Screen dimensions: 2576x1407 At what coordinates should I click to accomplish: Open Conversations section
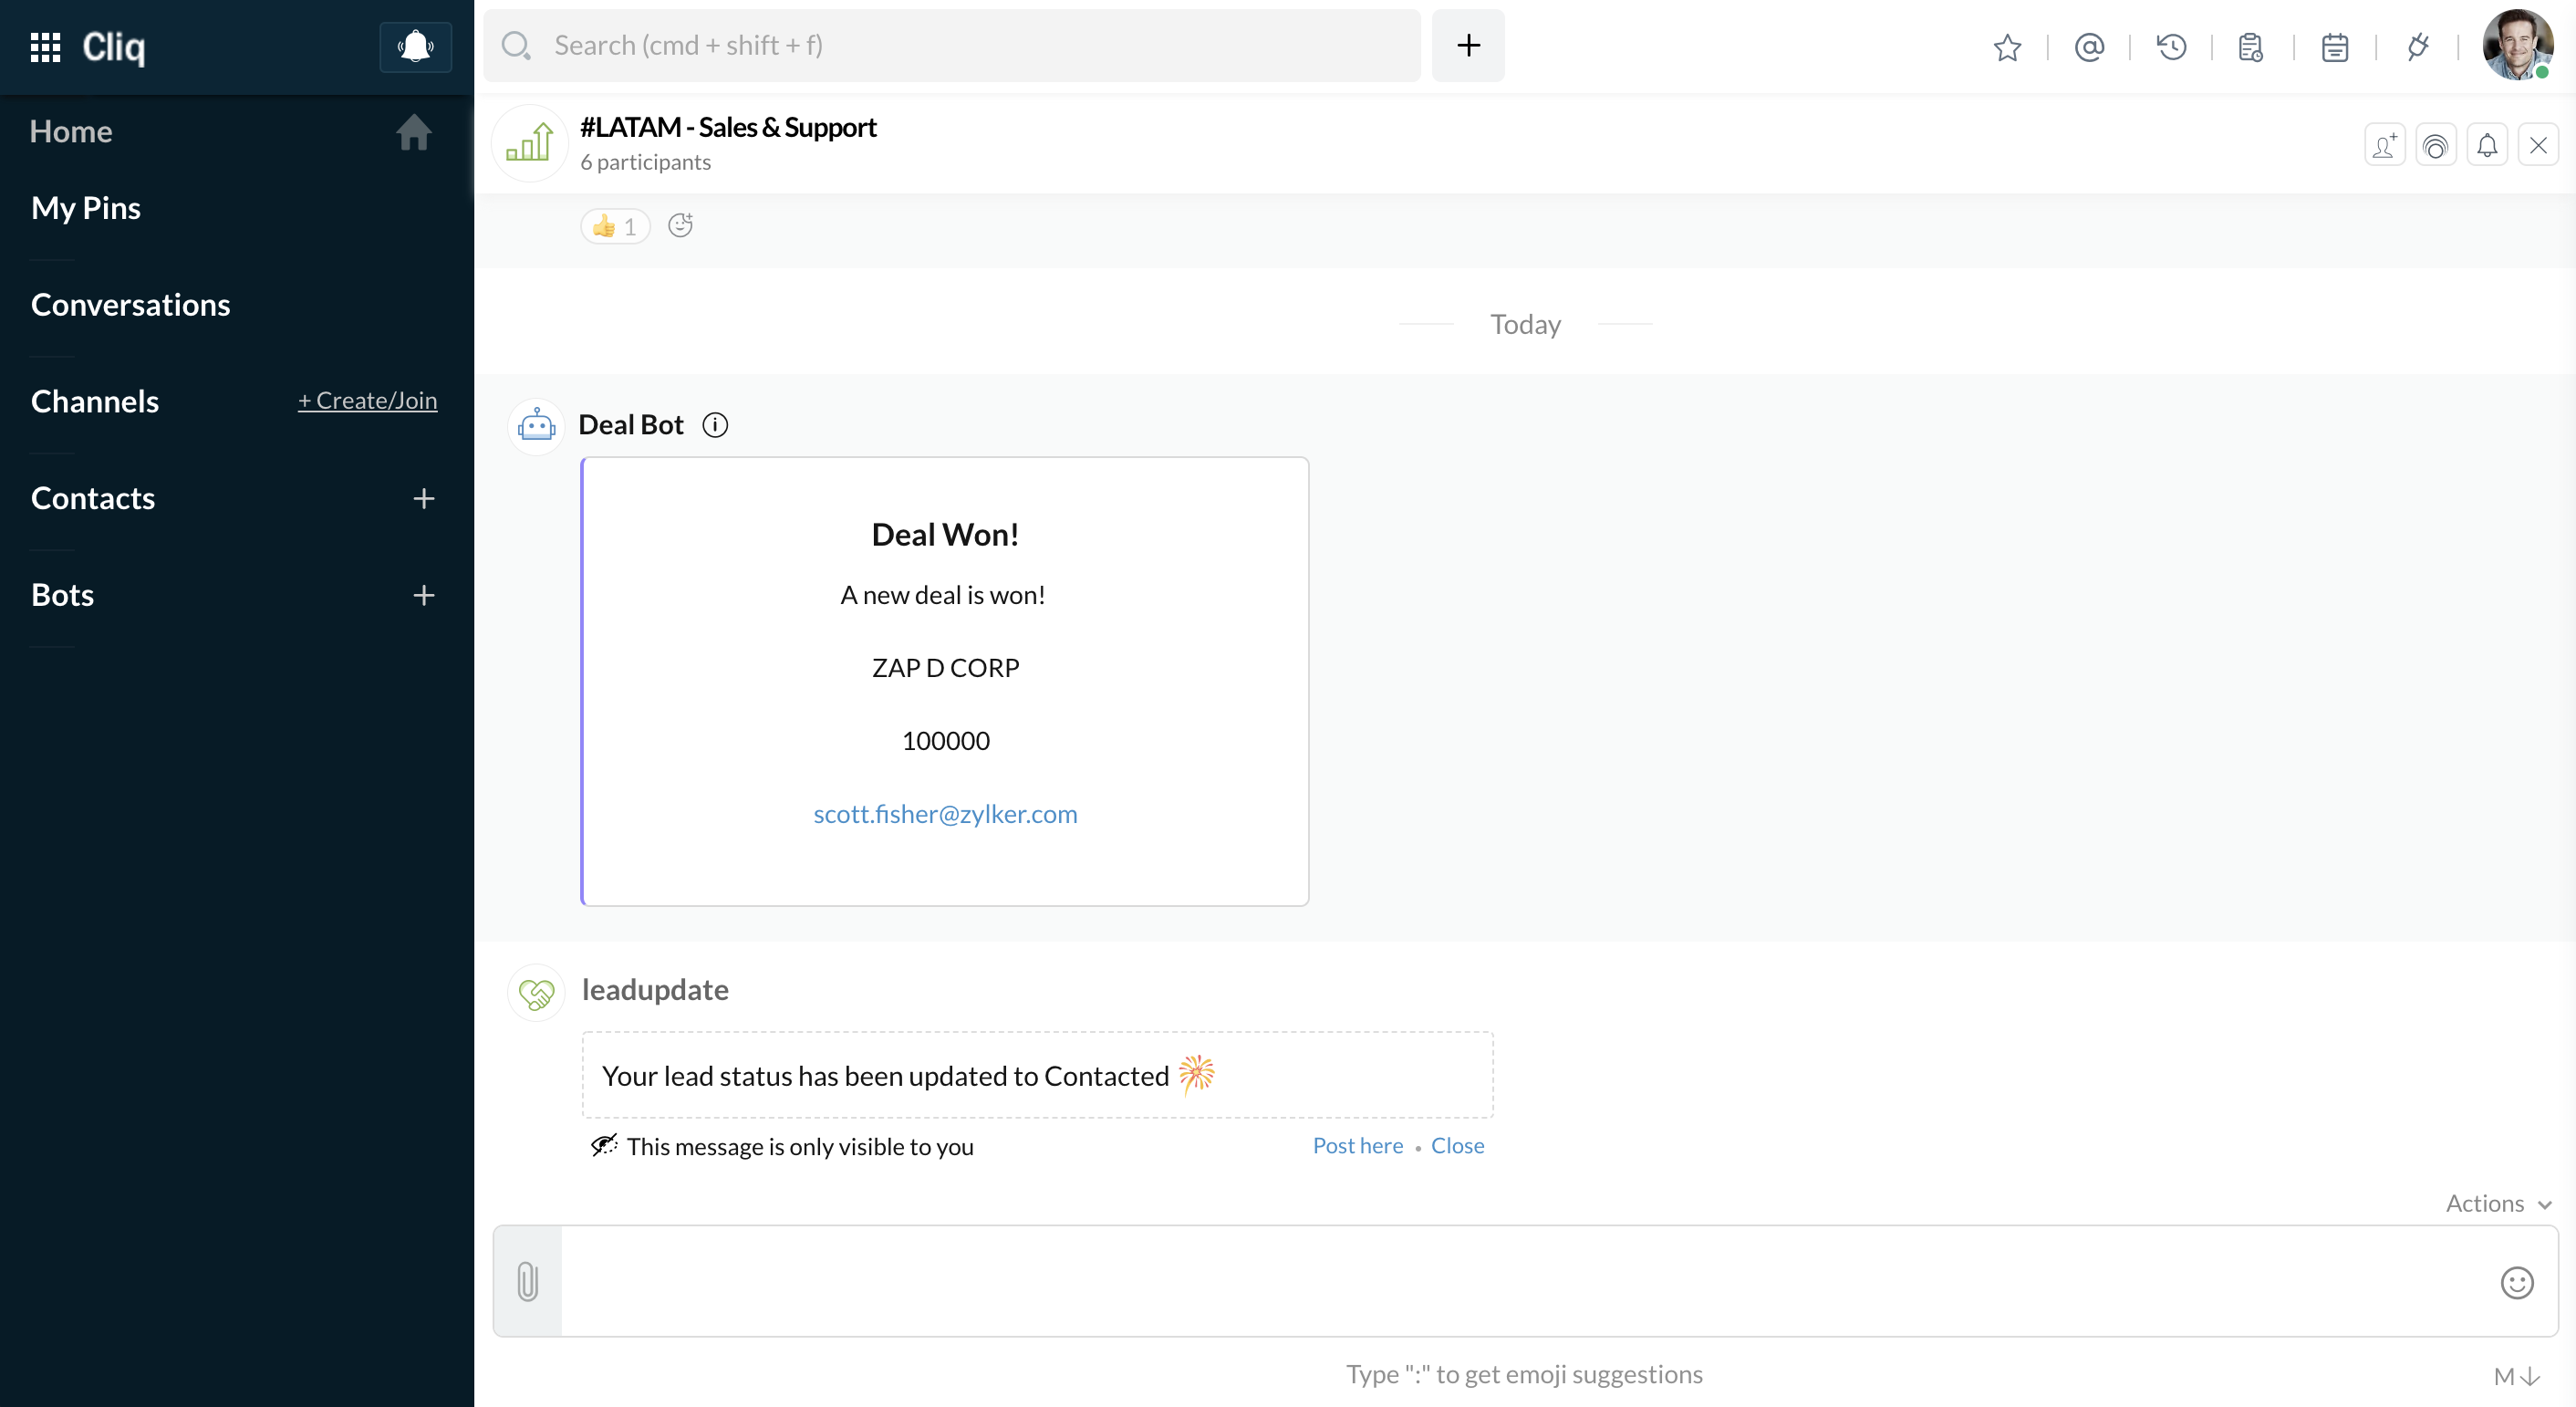[130, 304]
